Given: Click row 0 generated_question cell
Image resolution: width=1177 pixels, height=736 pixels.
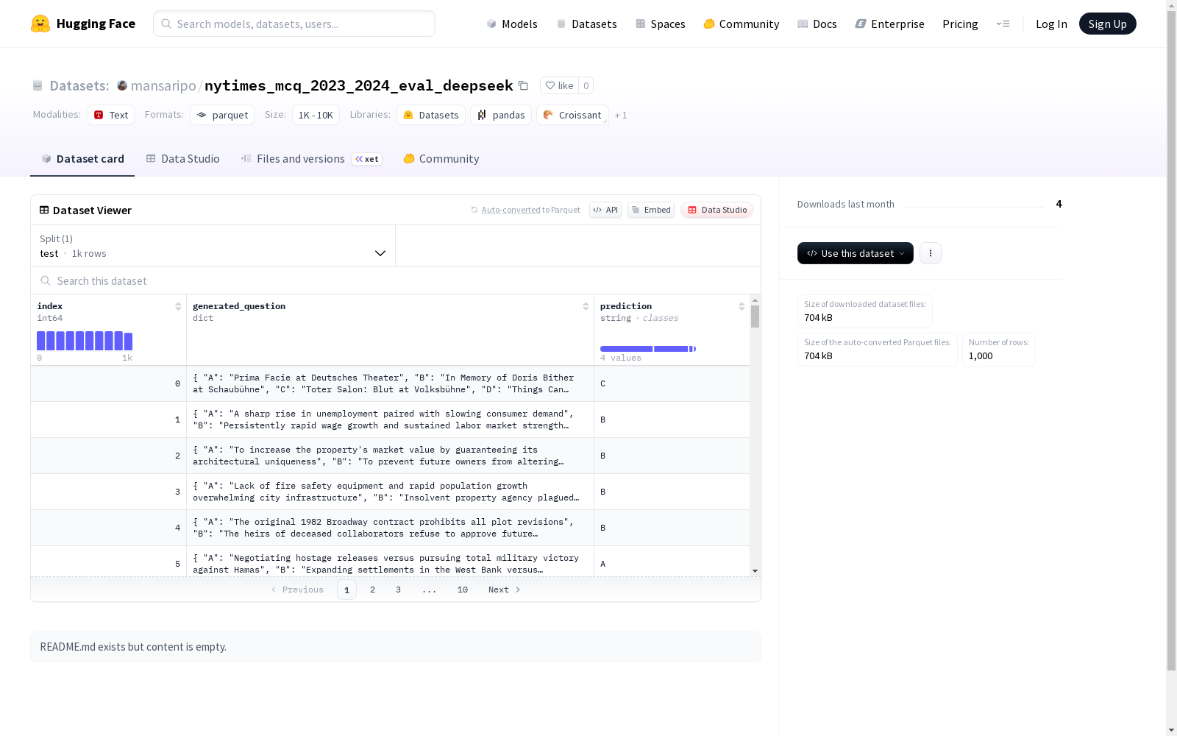Looking at the screenshot, I should [390, 383].
